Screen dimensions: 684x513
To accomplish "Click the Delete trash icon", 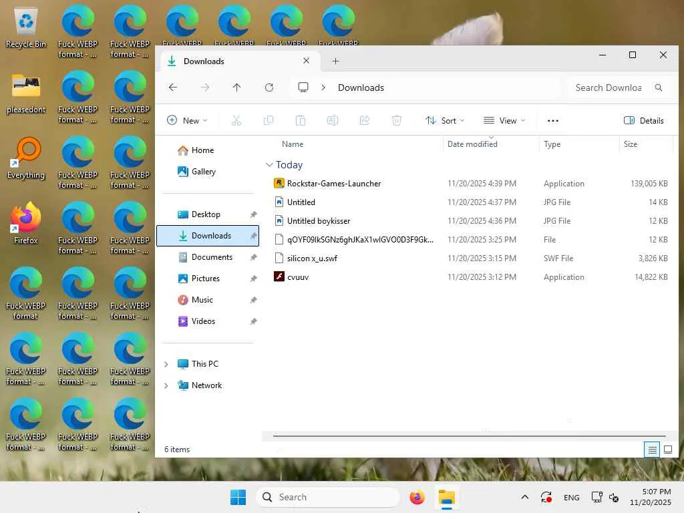I will point(397,120).
